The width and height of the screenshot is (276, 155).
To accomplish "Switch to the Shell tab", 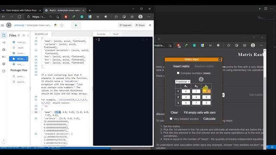I will coord(116,34).
